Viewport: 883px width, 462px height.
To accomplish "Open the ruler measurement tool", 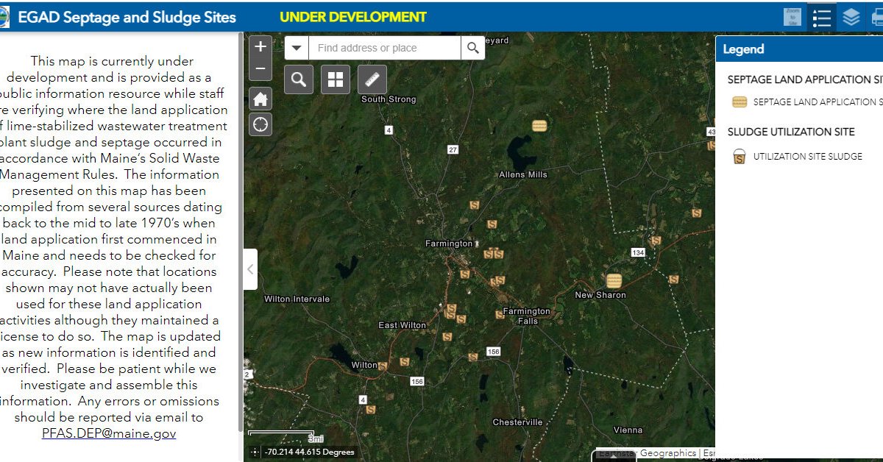I will pos(372,79).
